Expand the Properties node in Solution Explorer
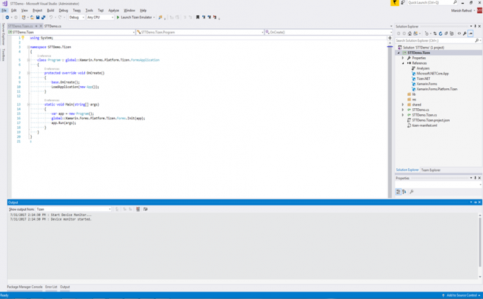The width and height of the screenshot is (483, 299). pyautogui.click(x=403, y=58)
